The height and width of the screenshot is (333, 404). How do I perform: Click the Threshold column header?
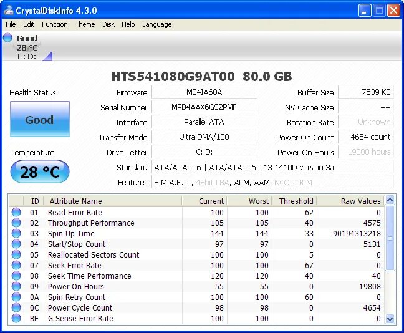pos(294,201)
